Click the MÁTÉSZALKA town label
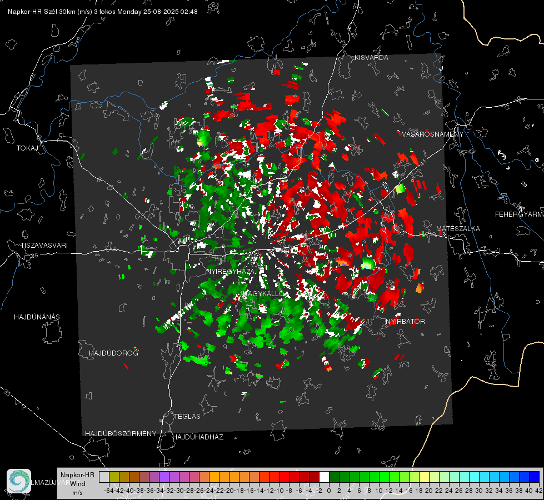Viewport: 544px width, 500px height. click(x=458, y=228)
